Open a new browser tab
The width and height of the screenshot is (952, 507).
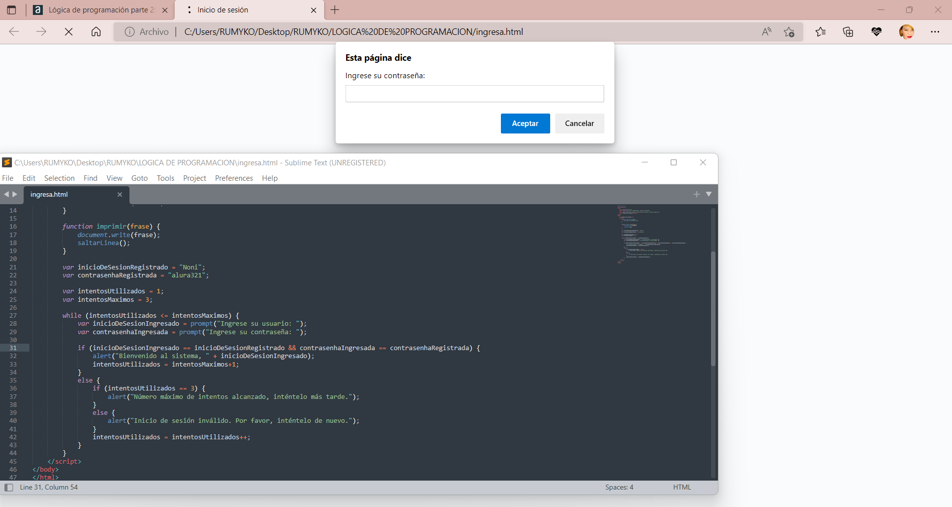pos(335,10)
